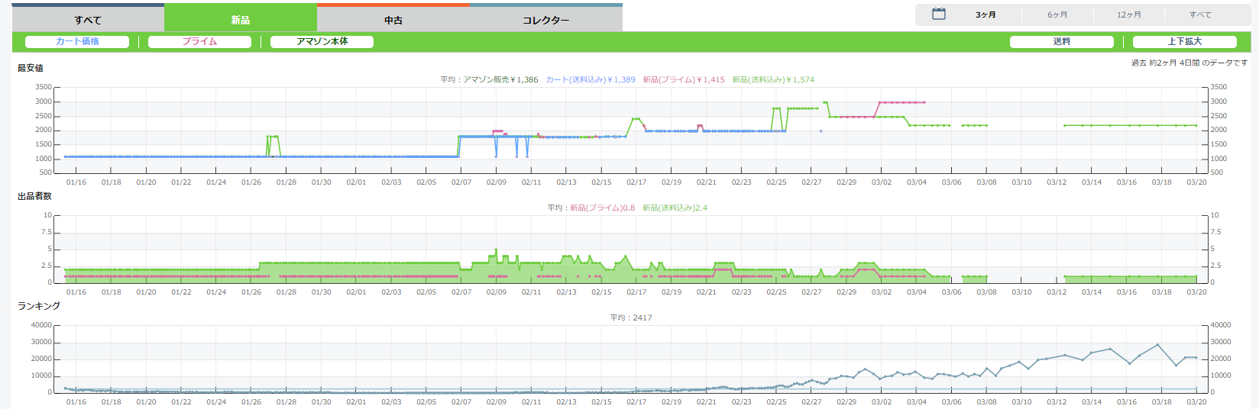
Task: Toggle the アマゾン本体 filter
Action: coord(322,42)
